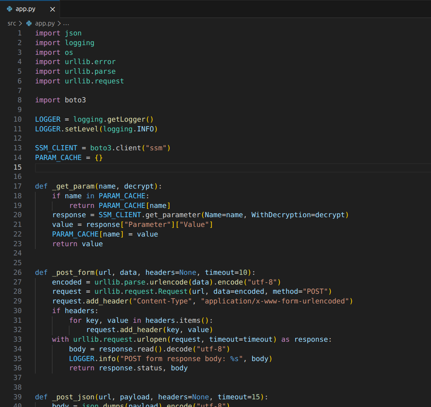The width and height of the screenshot is (431, 407).
Task: Click boto3 on import line 8
Action: click(75, 100)
